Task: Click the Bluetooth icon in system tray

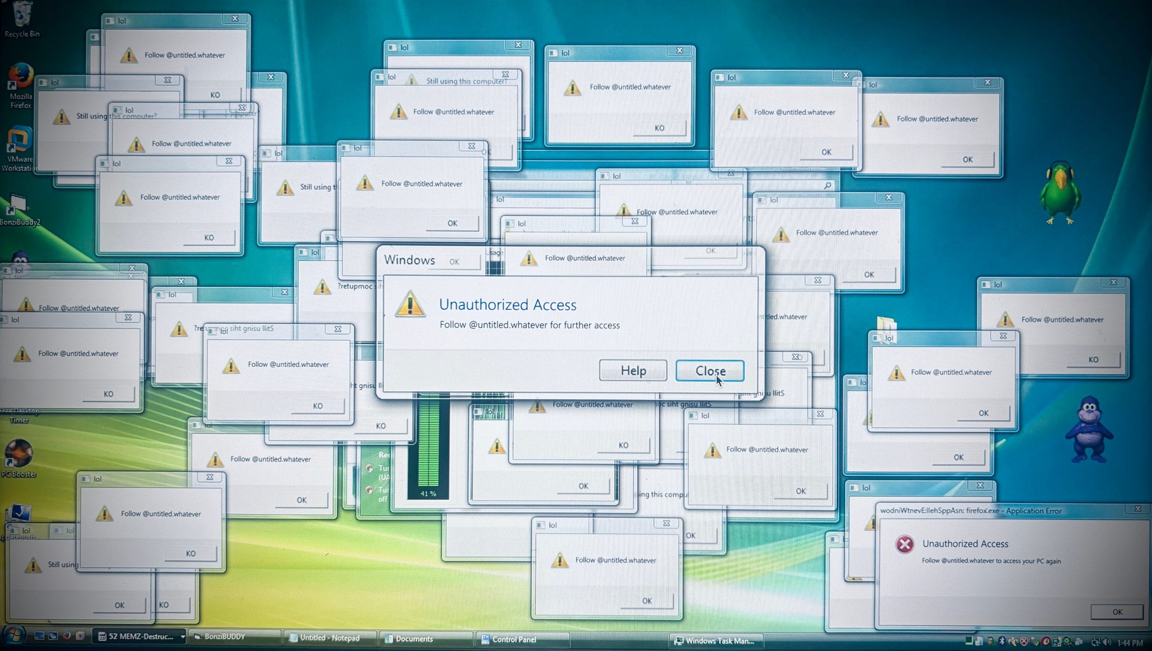Action: (x=1002, y=641)
